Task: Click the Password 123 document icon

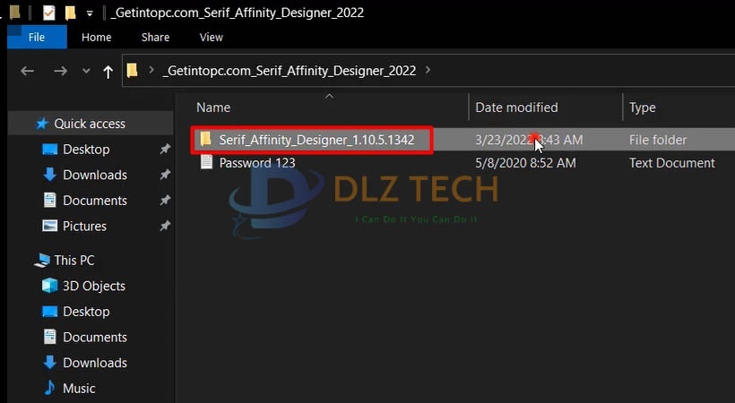Action: tap(206, 162)
